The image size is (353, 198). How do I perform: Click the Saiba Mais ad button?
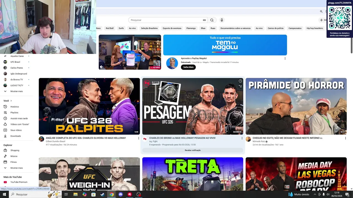[x=188, y=67]
